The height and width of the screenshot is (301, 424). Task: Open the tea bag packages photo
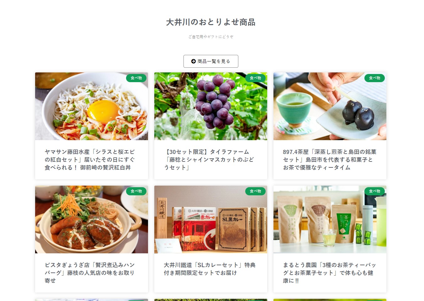pos(330,219)
